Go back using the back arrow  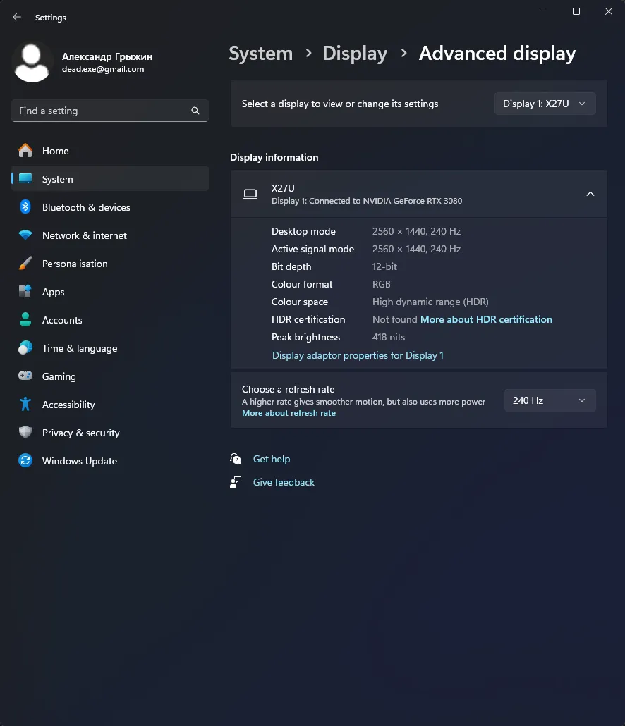(17, 18)
